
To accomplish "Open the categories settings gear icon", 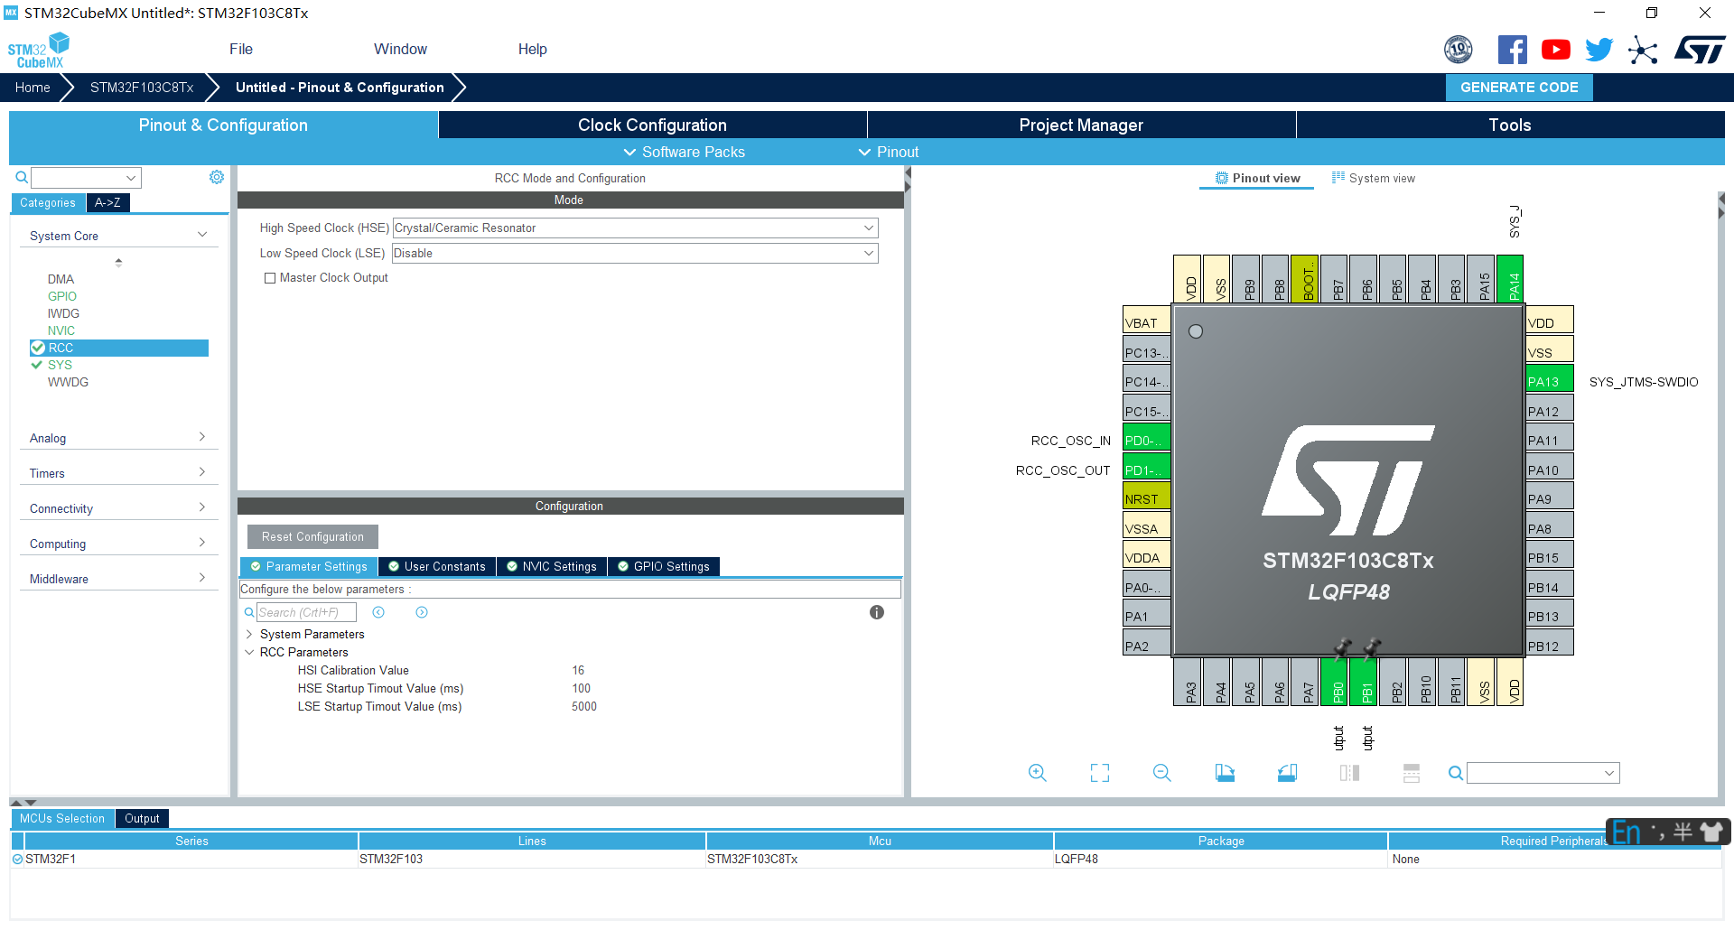I will pos(217,177).
